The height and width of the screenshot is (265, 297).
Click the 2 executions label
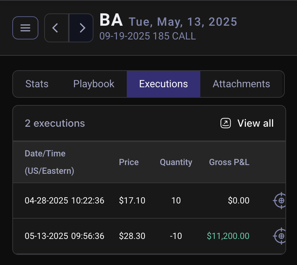[55, 123]
